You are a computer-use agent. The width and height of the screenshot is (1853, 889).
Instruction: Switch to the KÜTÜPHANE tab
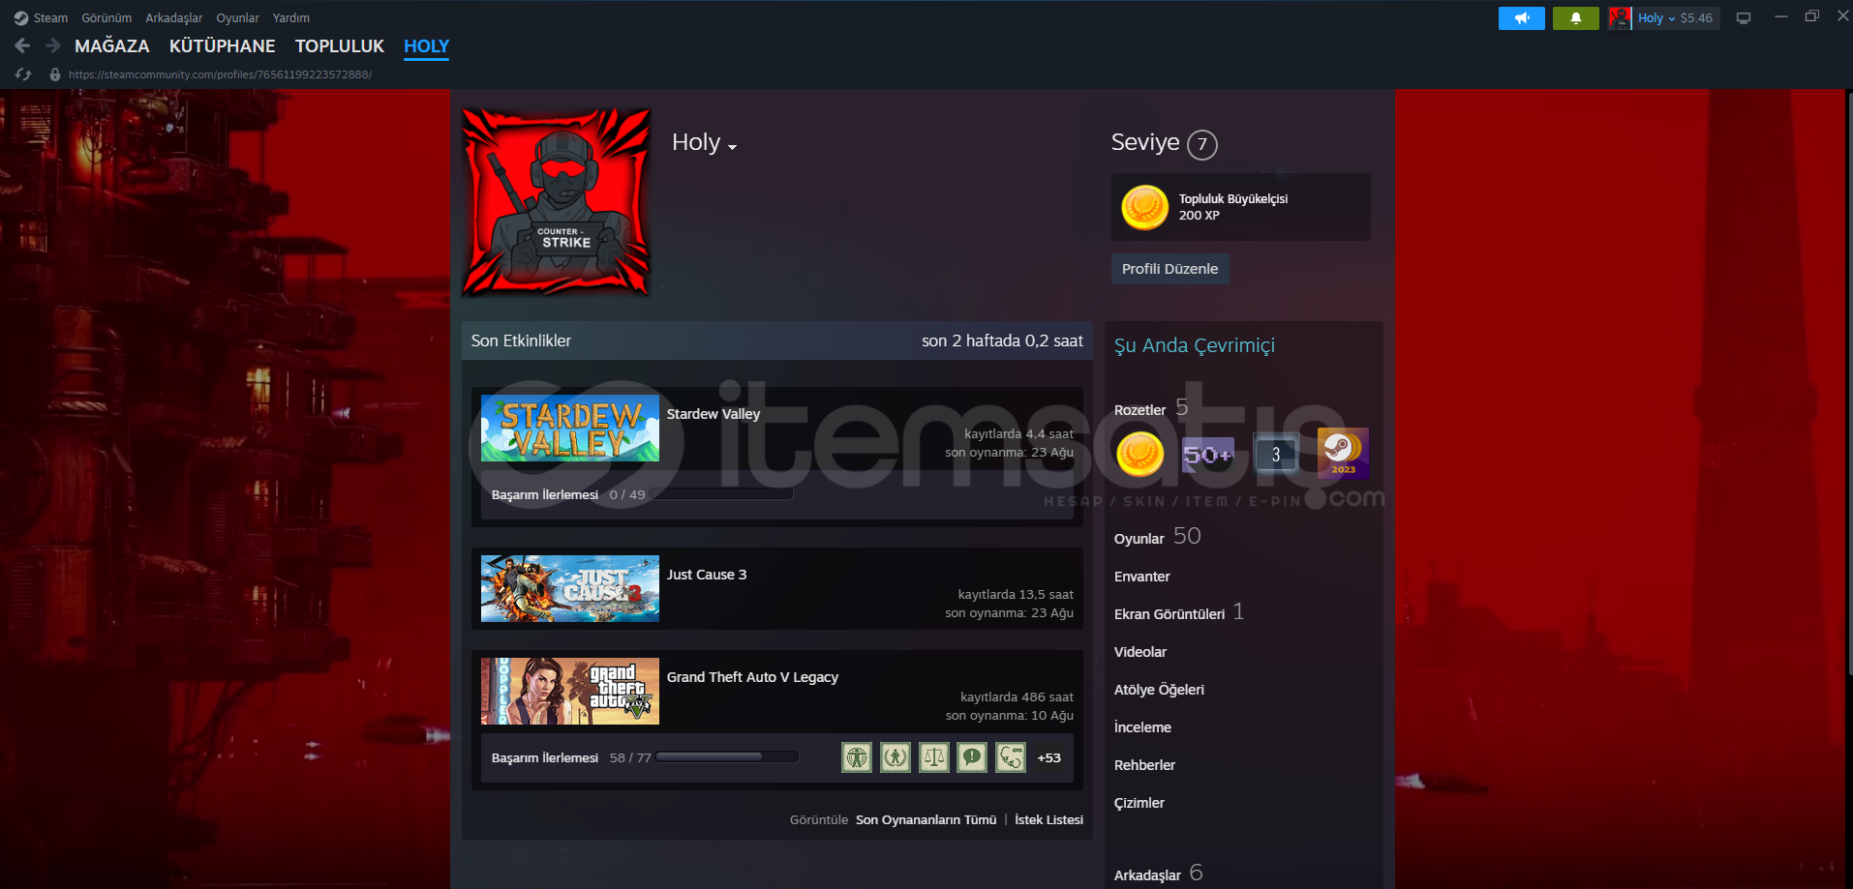coord(223,45)
